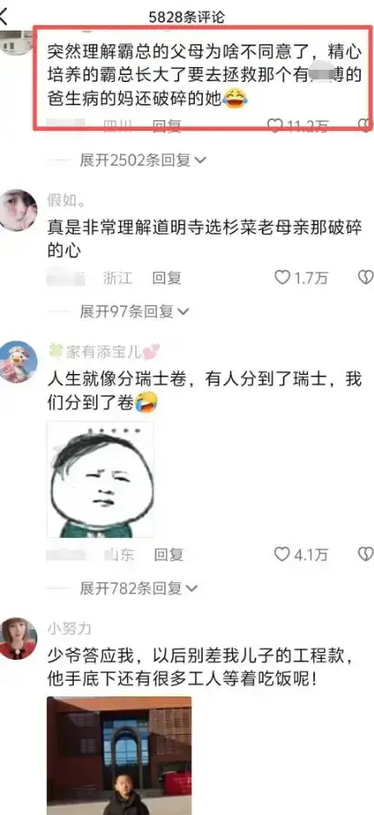Reply to the 瑞士卷 comment from 山东
This screenshot has height=815, width=374.
[169, 554]
